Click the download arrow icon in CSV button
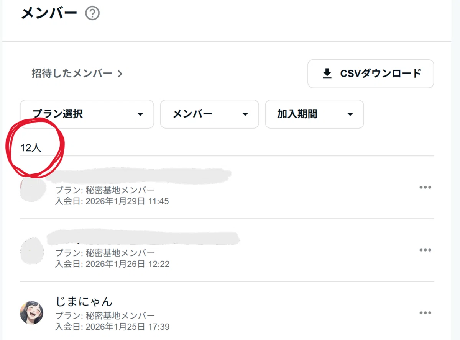460x340 pixels. (327, 74)
